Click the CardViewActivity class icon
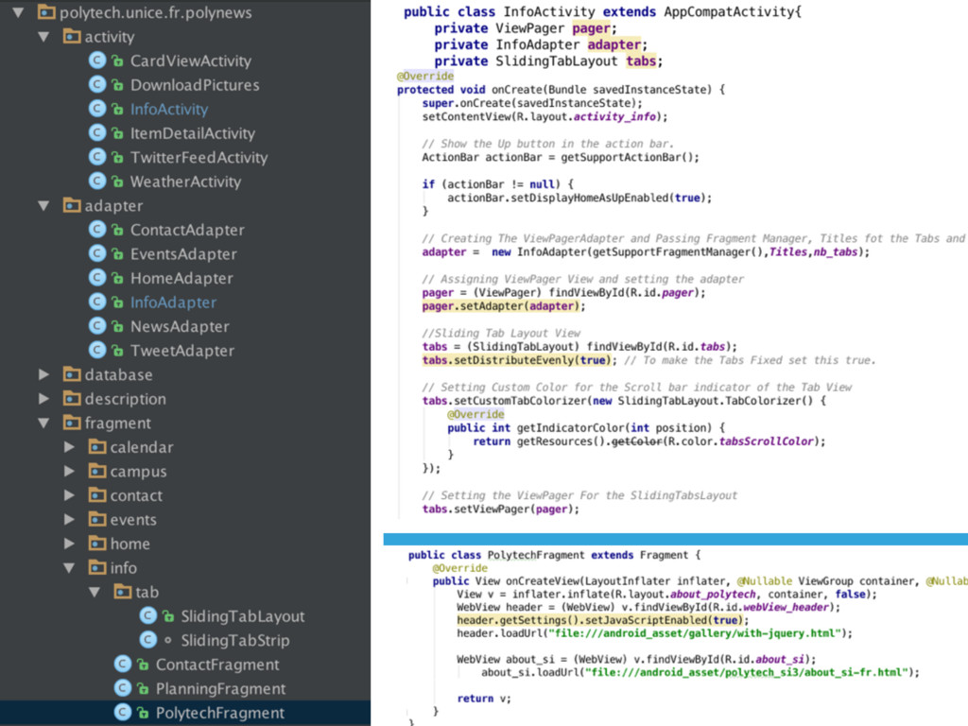 tap(97, 60)
